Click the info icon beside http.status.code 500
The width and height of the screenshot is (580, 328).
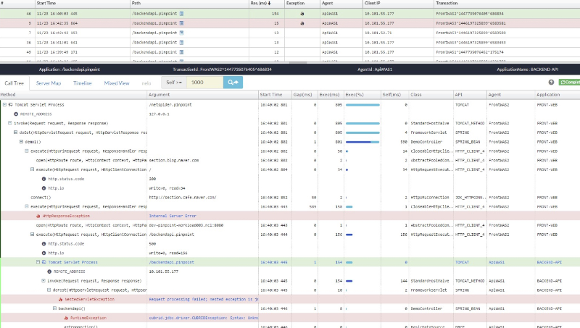pyautogui.click(x=43, y=244)
